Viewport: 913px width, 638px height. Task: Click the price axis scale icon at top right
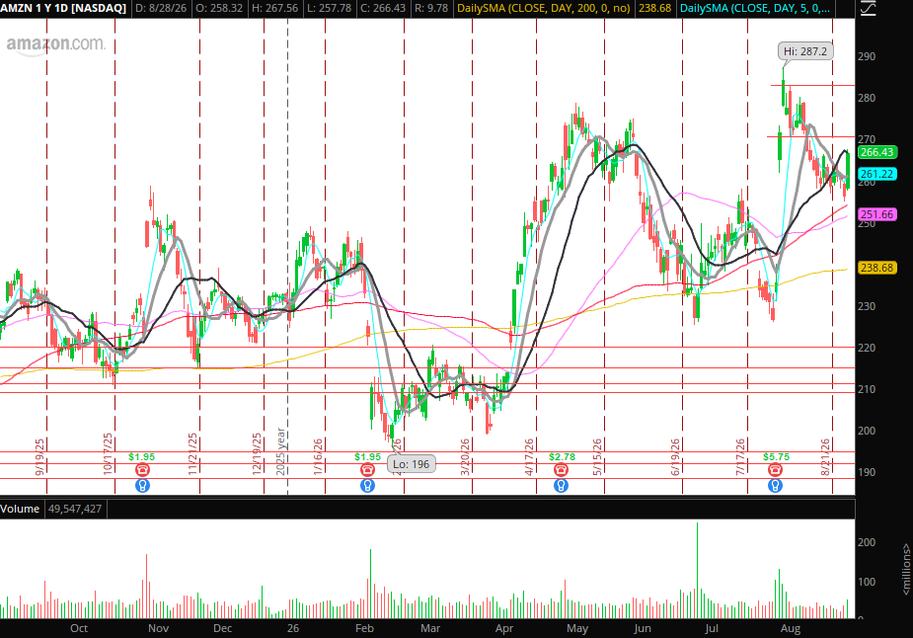tap(869, 8)
